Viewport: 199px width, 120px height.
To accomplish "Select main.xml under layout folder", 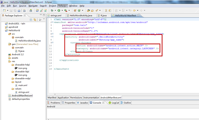I will coord(21,85).
